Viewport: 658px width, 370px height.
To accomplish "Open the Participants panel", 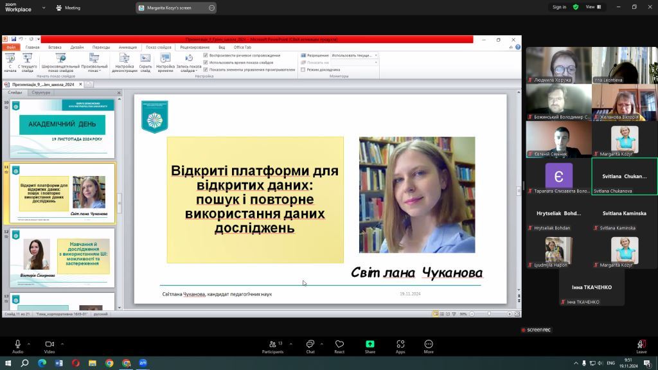I will pos(272,344).
